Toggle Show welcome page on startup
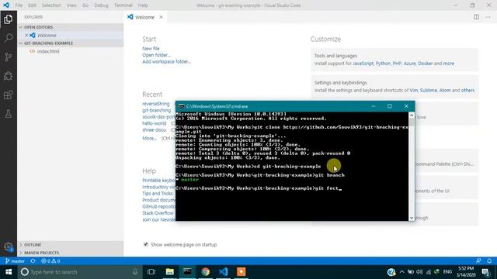The height and width of the screenshot is (279, 497). [x=146, y=244]
